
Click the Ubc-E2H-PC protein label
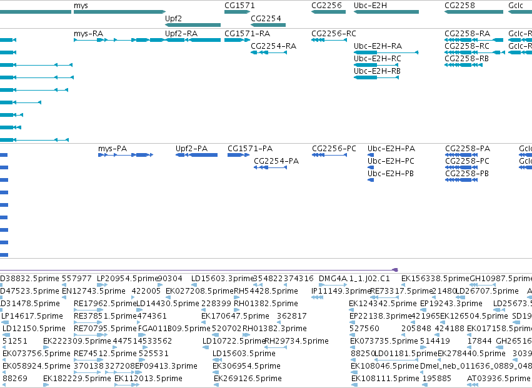pos(391,161)
